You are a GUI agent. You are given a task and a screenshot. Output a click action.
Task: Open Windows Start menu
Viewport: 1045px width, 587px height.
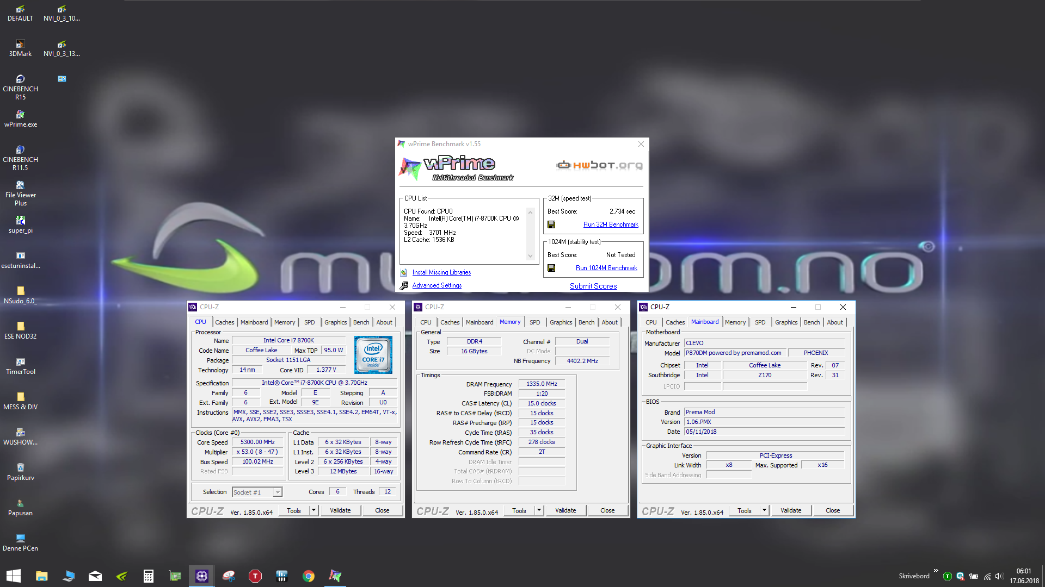pos(14,576)
